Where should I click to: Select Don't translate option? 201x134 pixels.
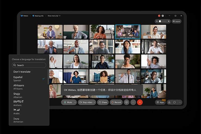(22, 72)
